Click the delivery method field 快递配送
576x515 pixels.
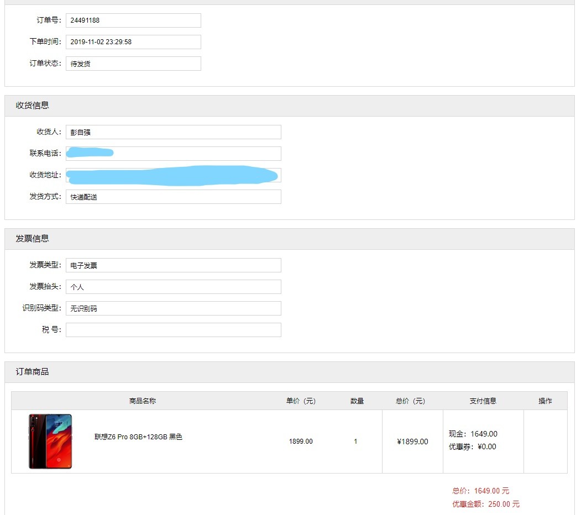(174, 197)
